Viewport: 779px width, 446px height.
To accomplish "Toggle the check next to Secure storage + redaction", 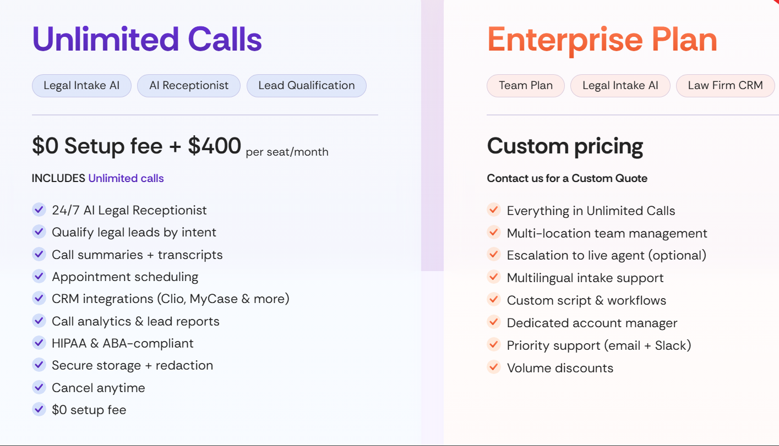I will click(x=39, y=365).
